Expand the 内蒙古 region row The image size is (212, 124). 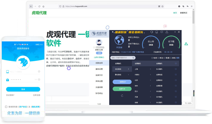tap(143, 75)
